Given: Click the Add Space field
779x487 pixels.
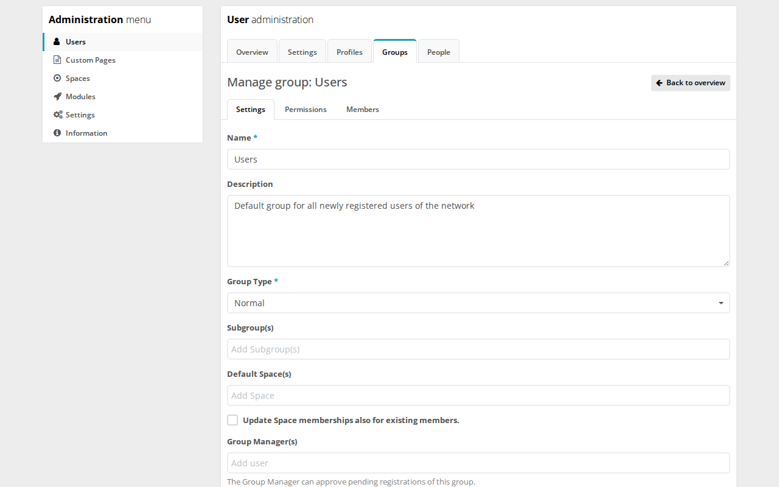Looking at the screenshot, I should [x=478, y=396].
